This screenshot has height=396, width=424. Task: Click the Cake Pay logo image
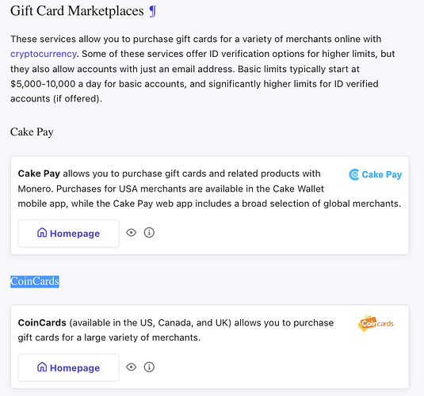click(375, 174)
